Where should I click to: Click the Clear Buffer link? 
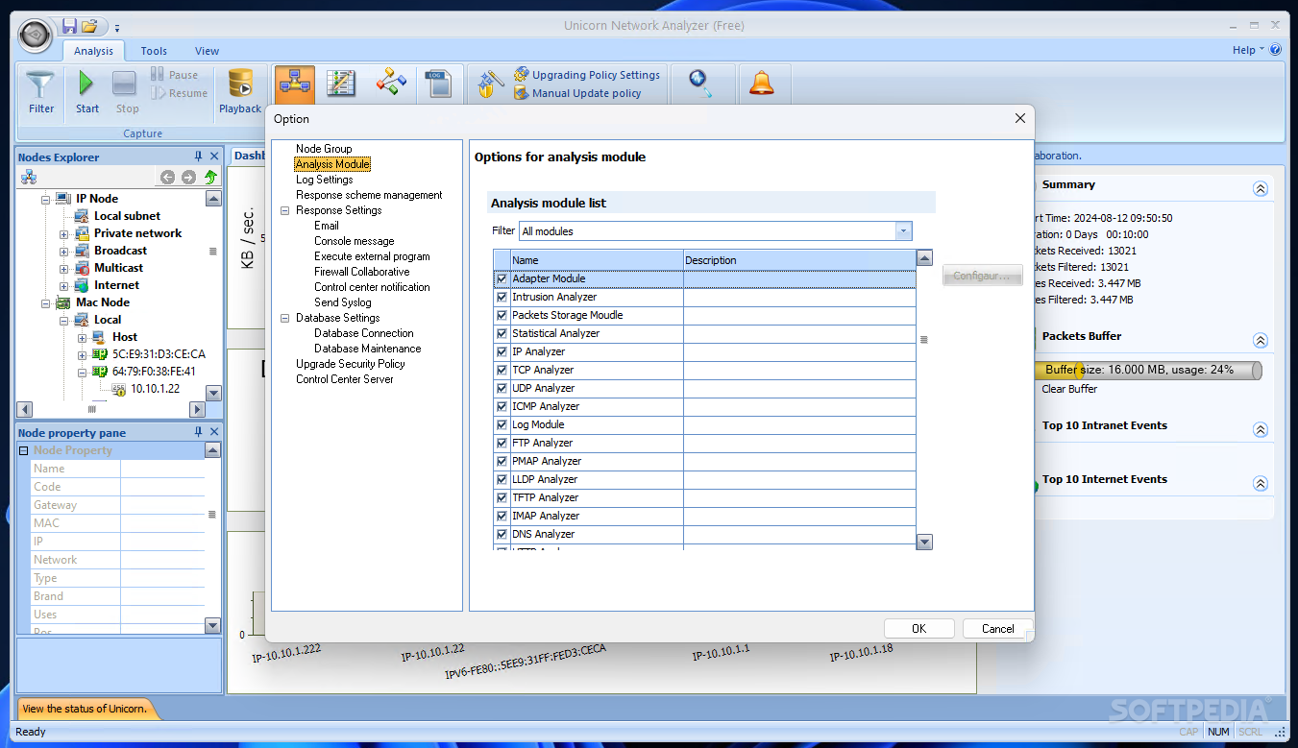[x=1069, y=389]
